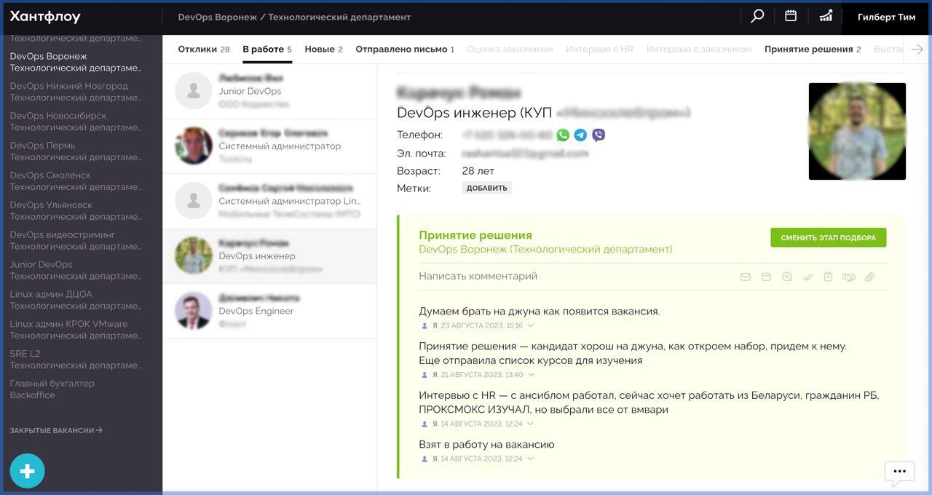Click the calendar icon in comment toolbar
932x495 pixels.
pyautogui.click(x=766, y=277)
